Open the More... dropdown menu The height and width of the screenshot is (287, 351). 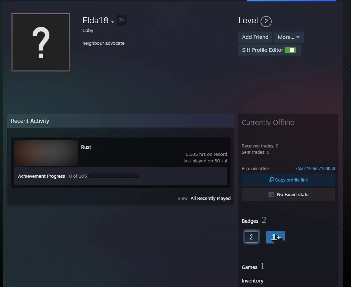click(289, 37)
